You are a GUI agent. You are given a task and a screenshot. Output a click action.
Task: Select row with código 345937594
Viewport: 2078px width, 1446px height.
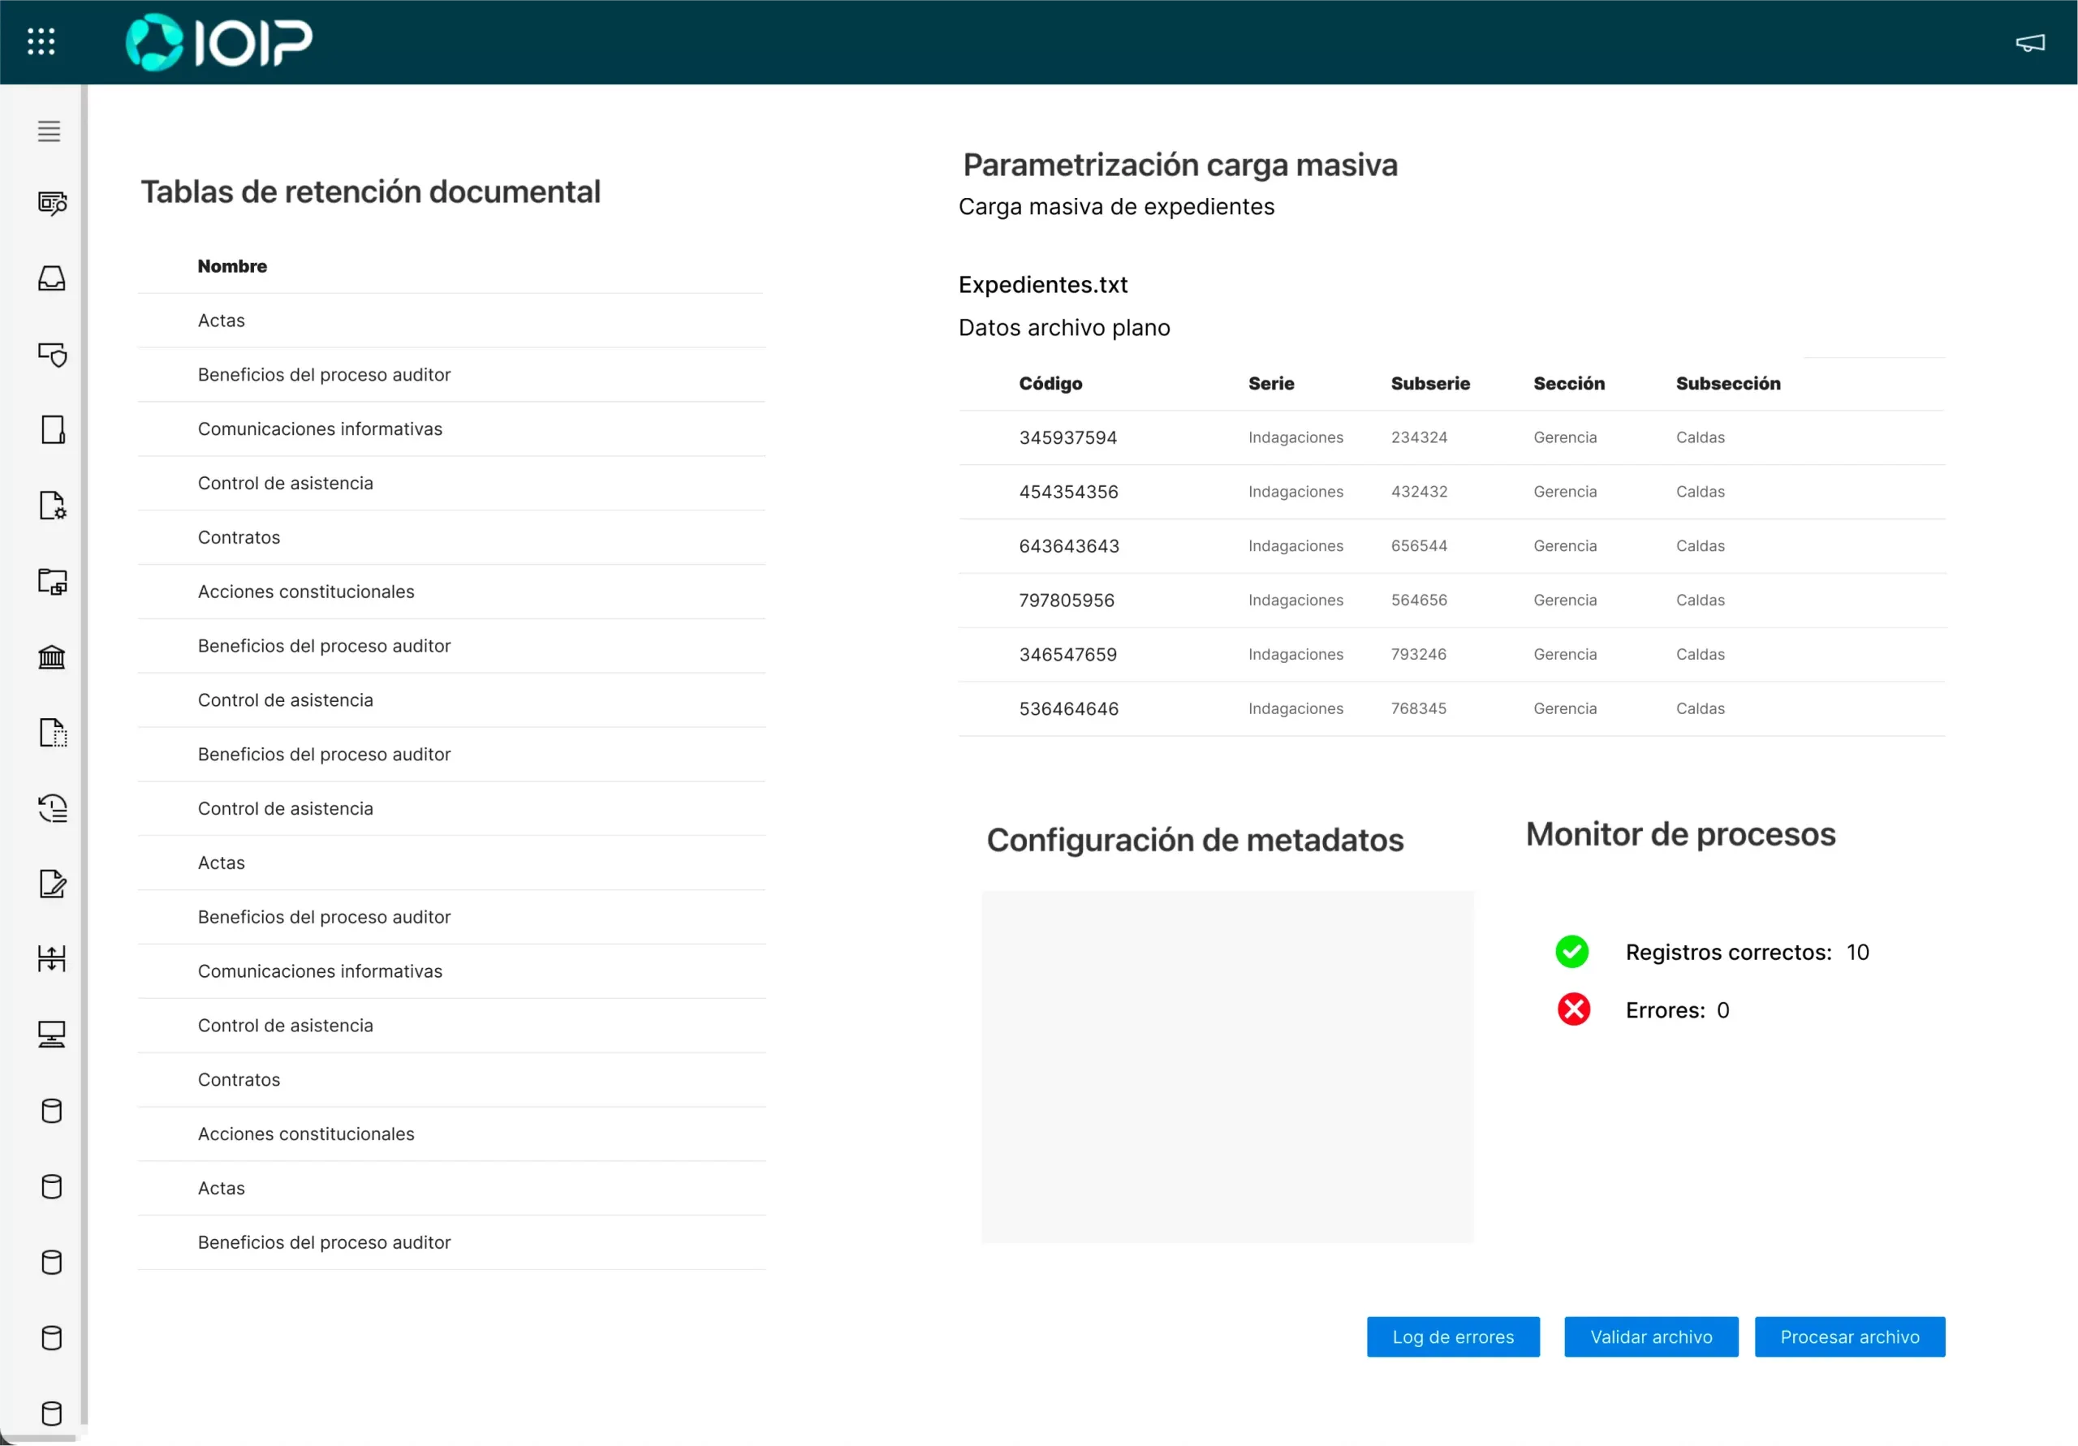pos(1068,438)
